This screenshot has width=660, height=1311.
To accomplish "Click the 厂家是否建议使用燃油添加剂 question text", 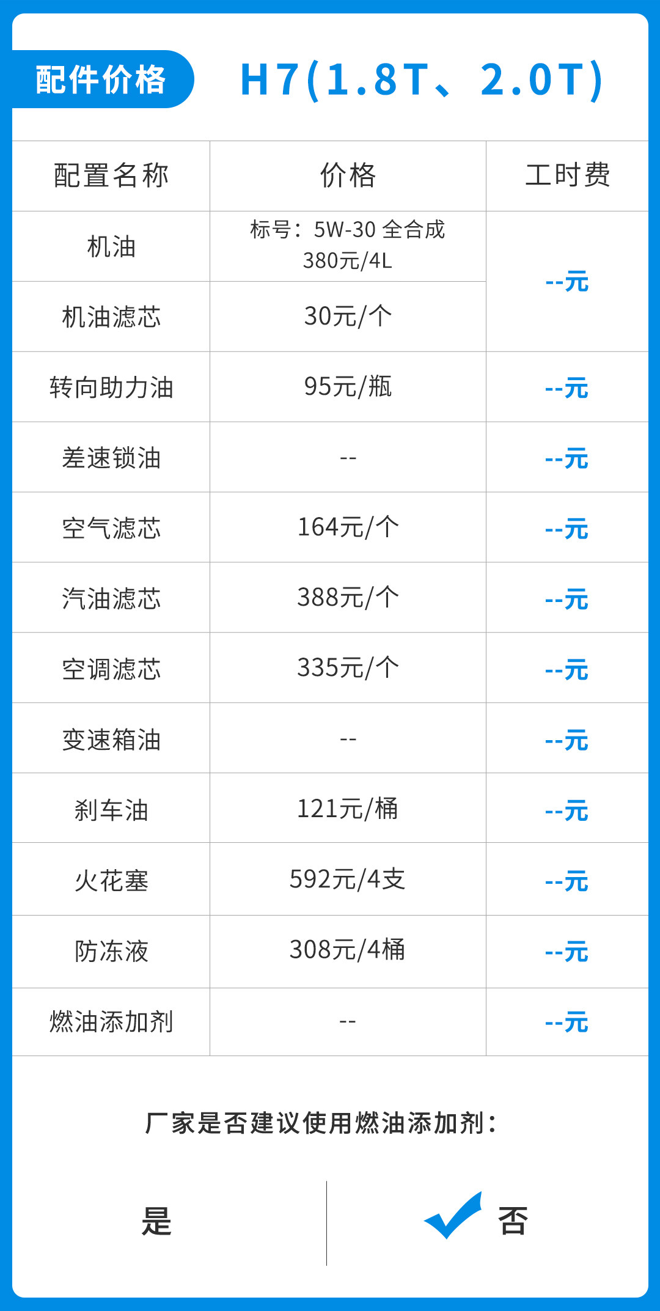I will (x=321, y=1123).
